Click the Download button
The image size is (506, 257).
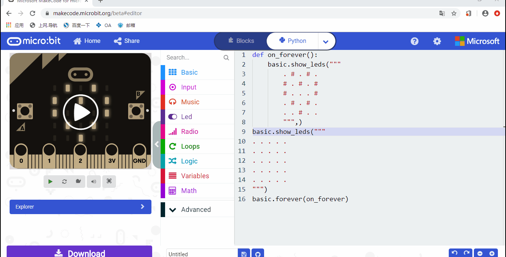pos(79,252)
